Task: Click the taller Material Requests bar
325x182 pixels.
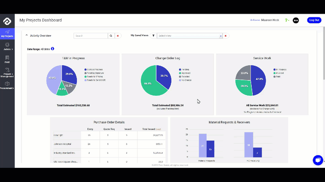Action: (x=203, y=145)
